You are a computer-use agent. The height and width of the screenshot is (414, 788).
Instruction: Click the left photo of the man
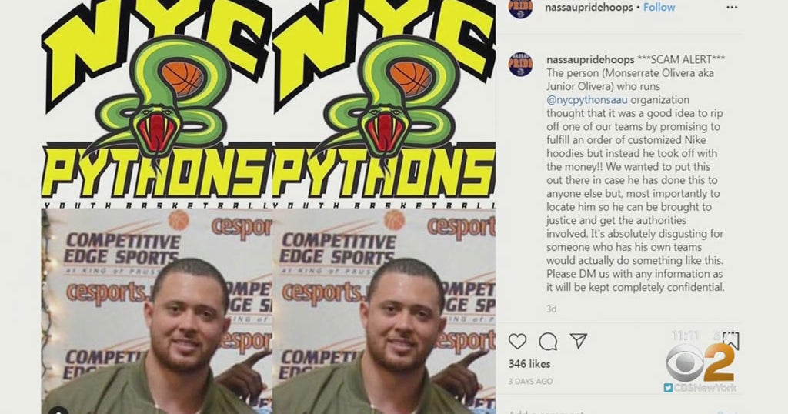pos(156,312)
